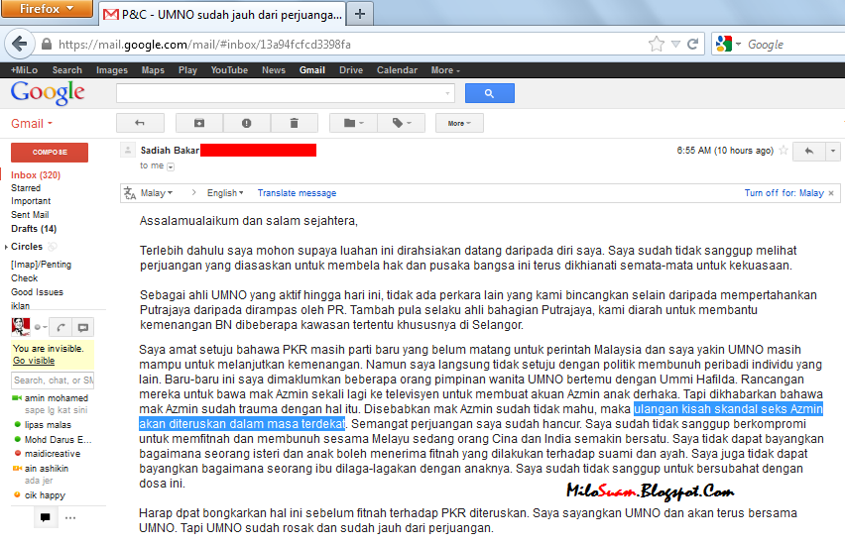Bookmark this page with the star icon
845x544 pixels.
pos(657,45)
